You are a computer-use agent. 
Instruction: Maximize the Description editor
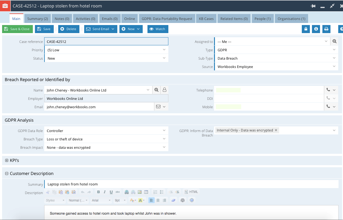(x=192, y=200)
